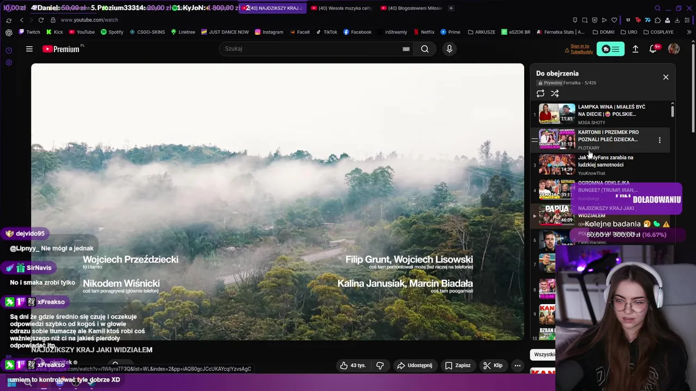Grab reorder handle of KARTONII video
This screenshot has height=391, width=696.
click(535, 140)
